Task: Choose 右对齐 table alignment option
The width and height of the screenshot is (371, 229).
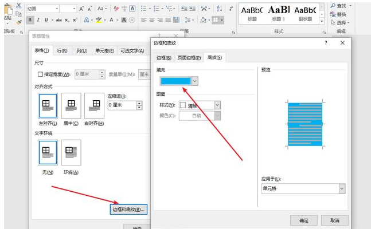Action: 94,106
